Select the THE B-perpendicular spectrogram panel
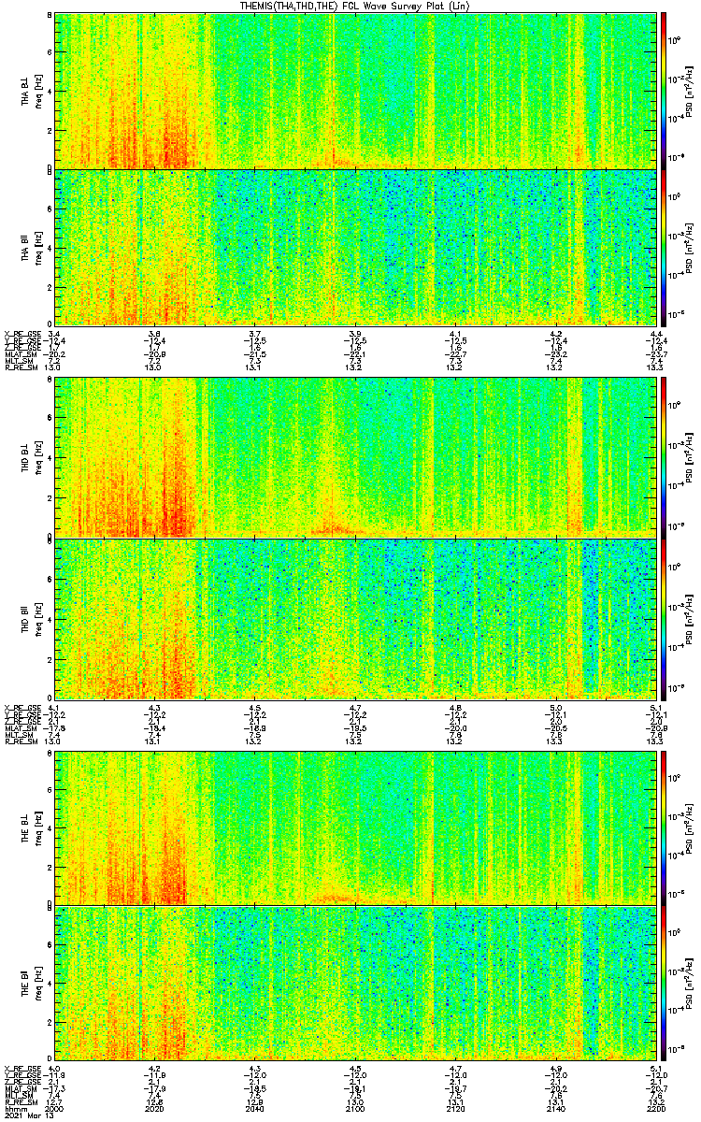Viewport: 701px width, 1122px height. click(354, 827)
